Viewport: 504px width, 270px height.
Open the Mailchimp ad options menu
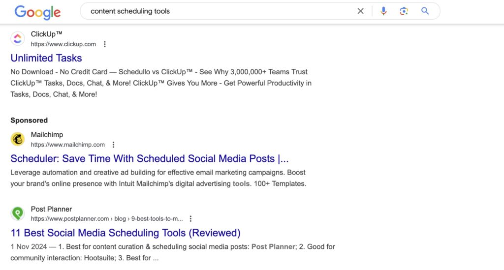point(113,145)
